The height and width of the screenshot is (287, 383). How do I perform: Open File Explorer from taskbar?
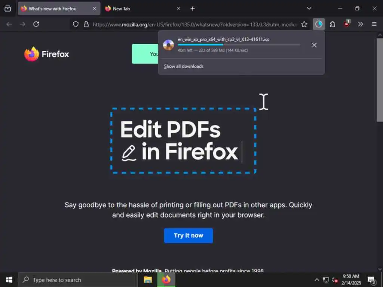coord(148,280)
